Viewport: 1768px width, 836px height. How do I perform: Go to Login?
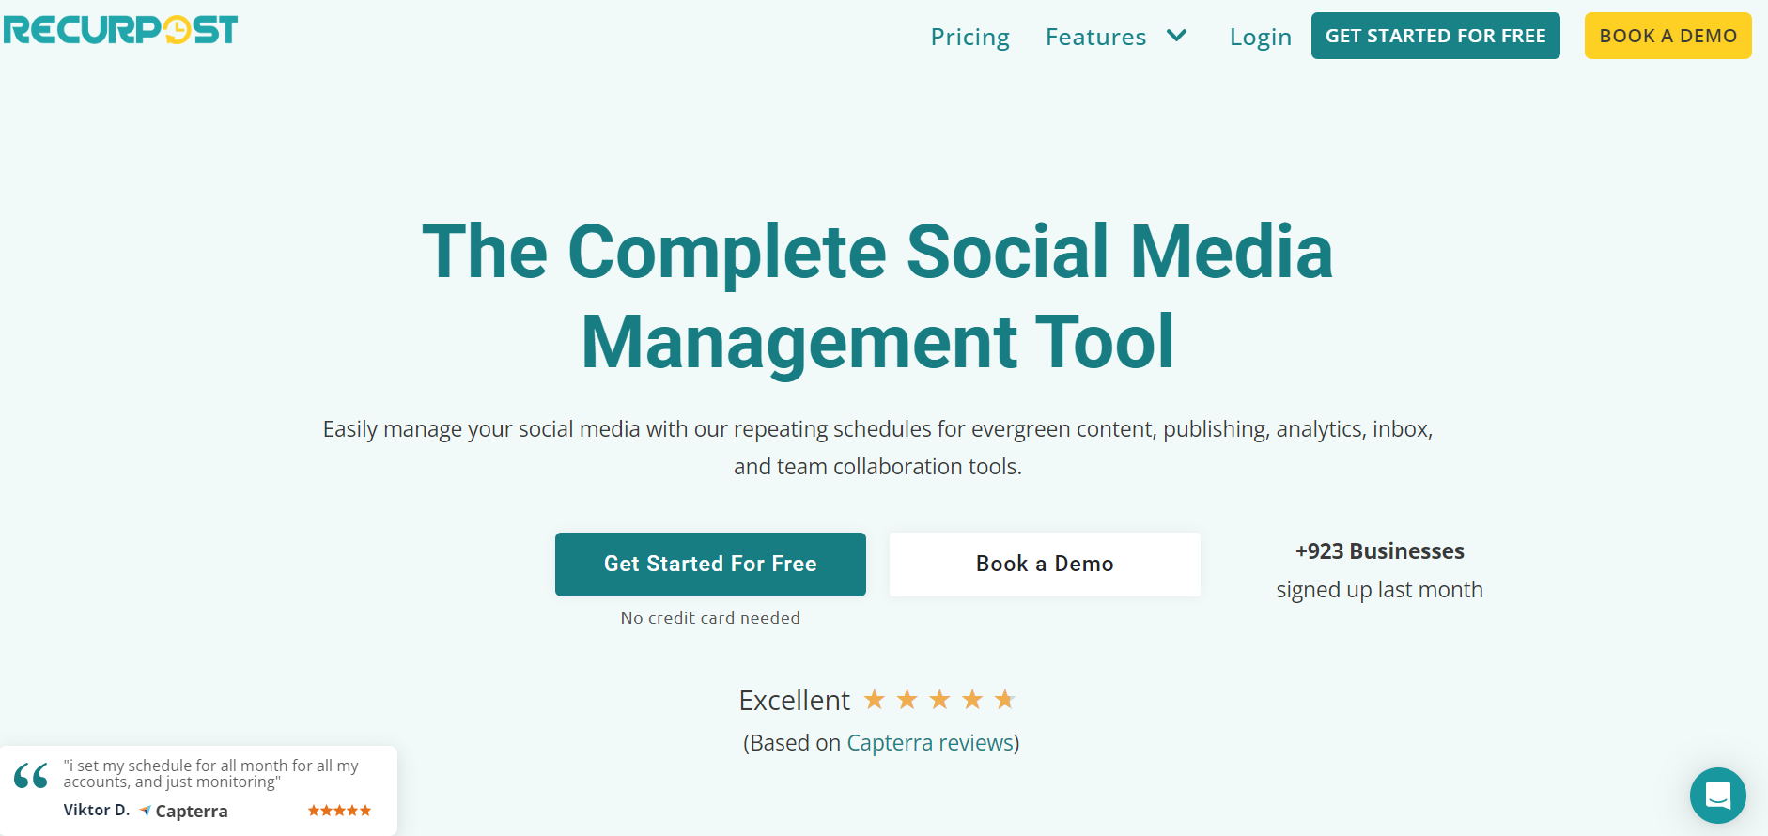click(1260, 37)
